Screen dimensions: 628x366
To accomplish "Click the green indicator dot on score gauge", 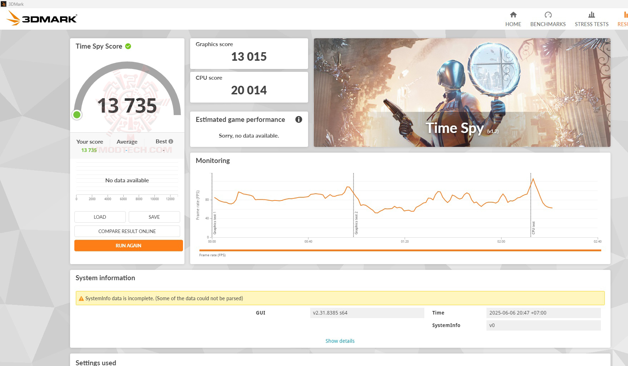I will click(77, 115).
